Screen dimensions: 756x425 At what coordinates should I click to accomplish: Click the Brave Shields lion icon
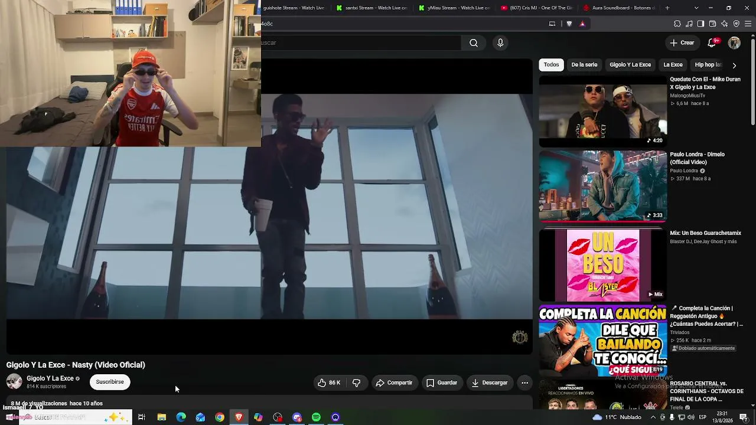tap(569, 24)
